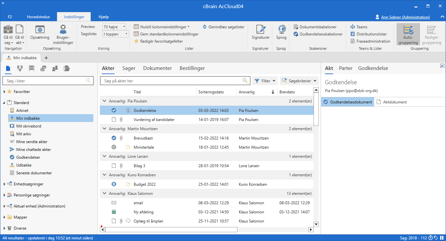Open Opsætning settings icon
The image size is (446, 241).
(40, 33)
